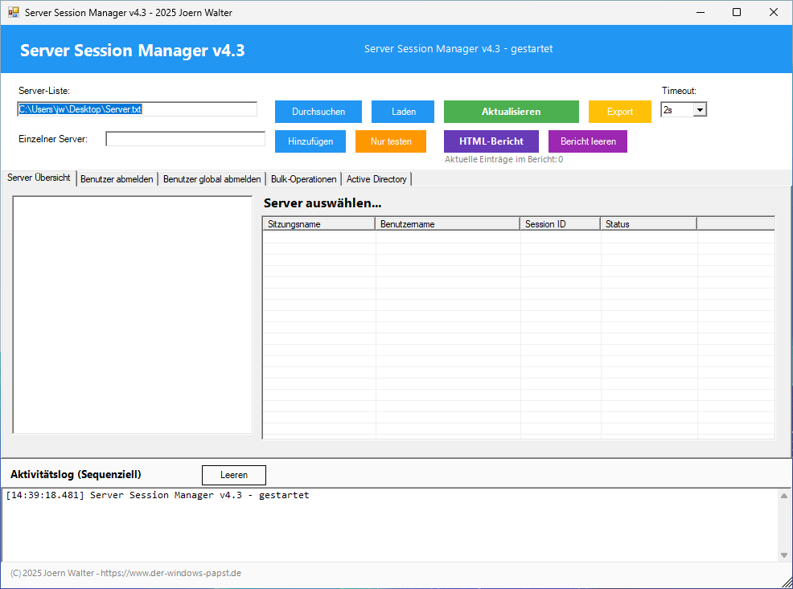Click the Einzelner Server input field
The height and width of the screenshot is (589, 793).
coord(185,138)
